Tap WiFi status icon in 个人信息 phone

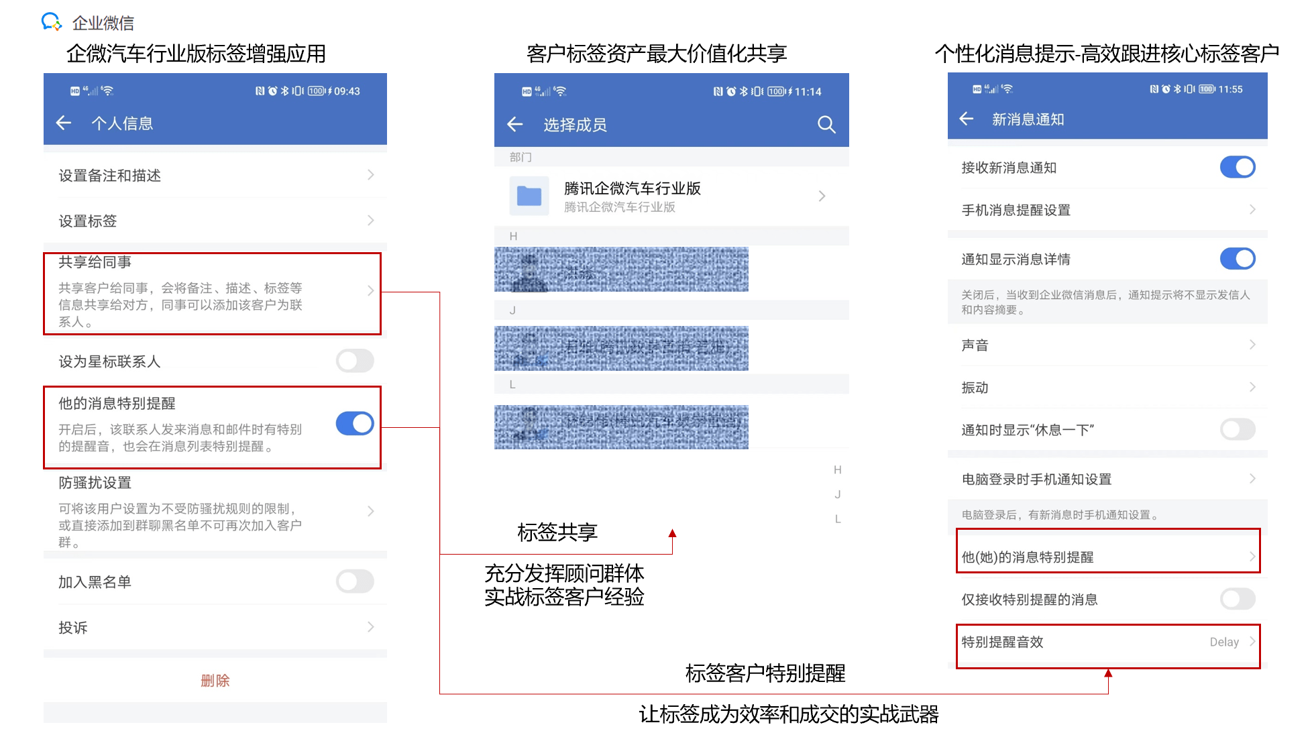coord(107,91)
